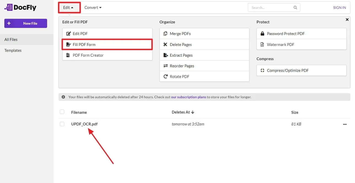Image resolution: width=355 pixels, height=183 pixels.
Task: Click the Extract Pages icon
Action: point(165,55)
